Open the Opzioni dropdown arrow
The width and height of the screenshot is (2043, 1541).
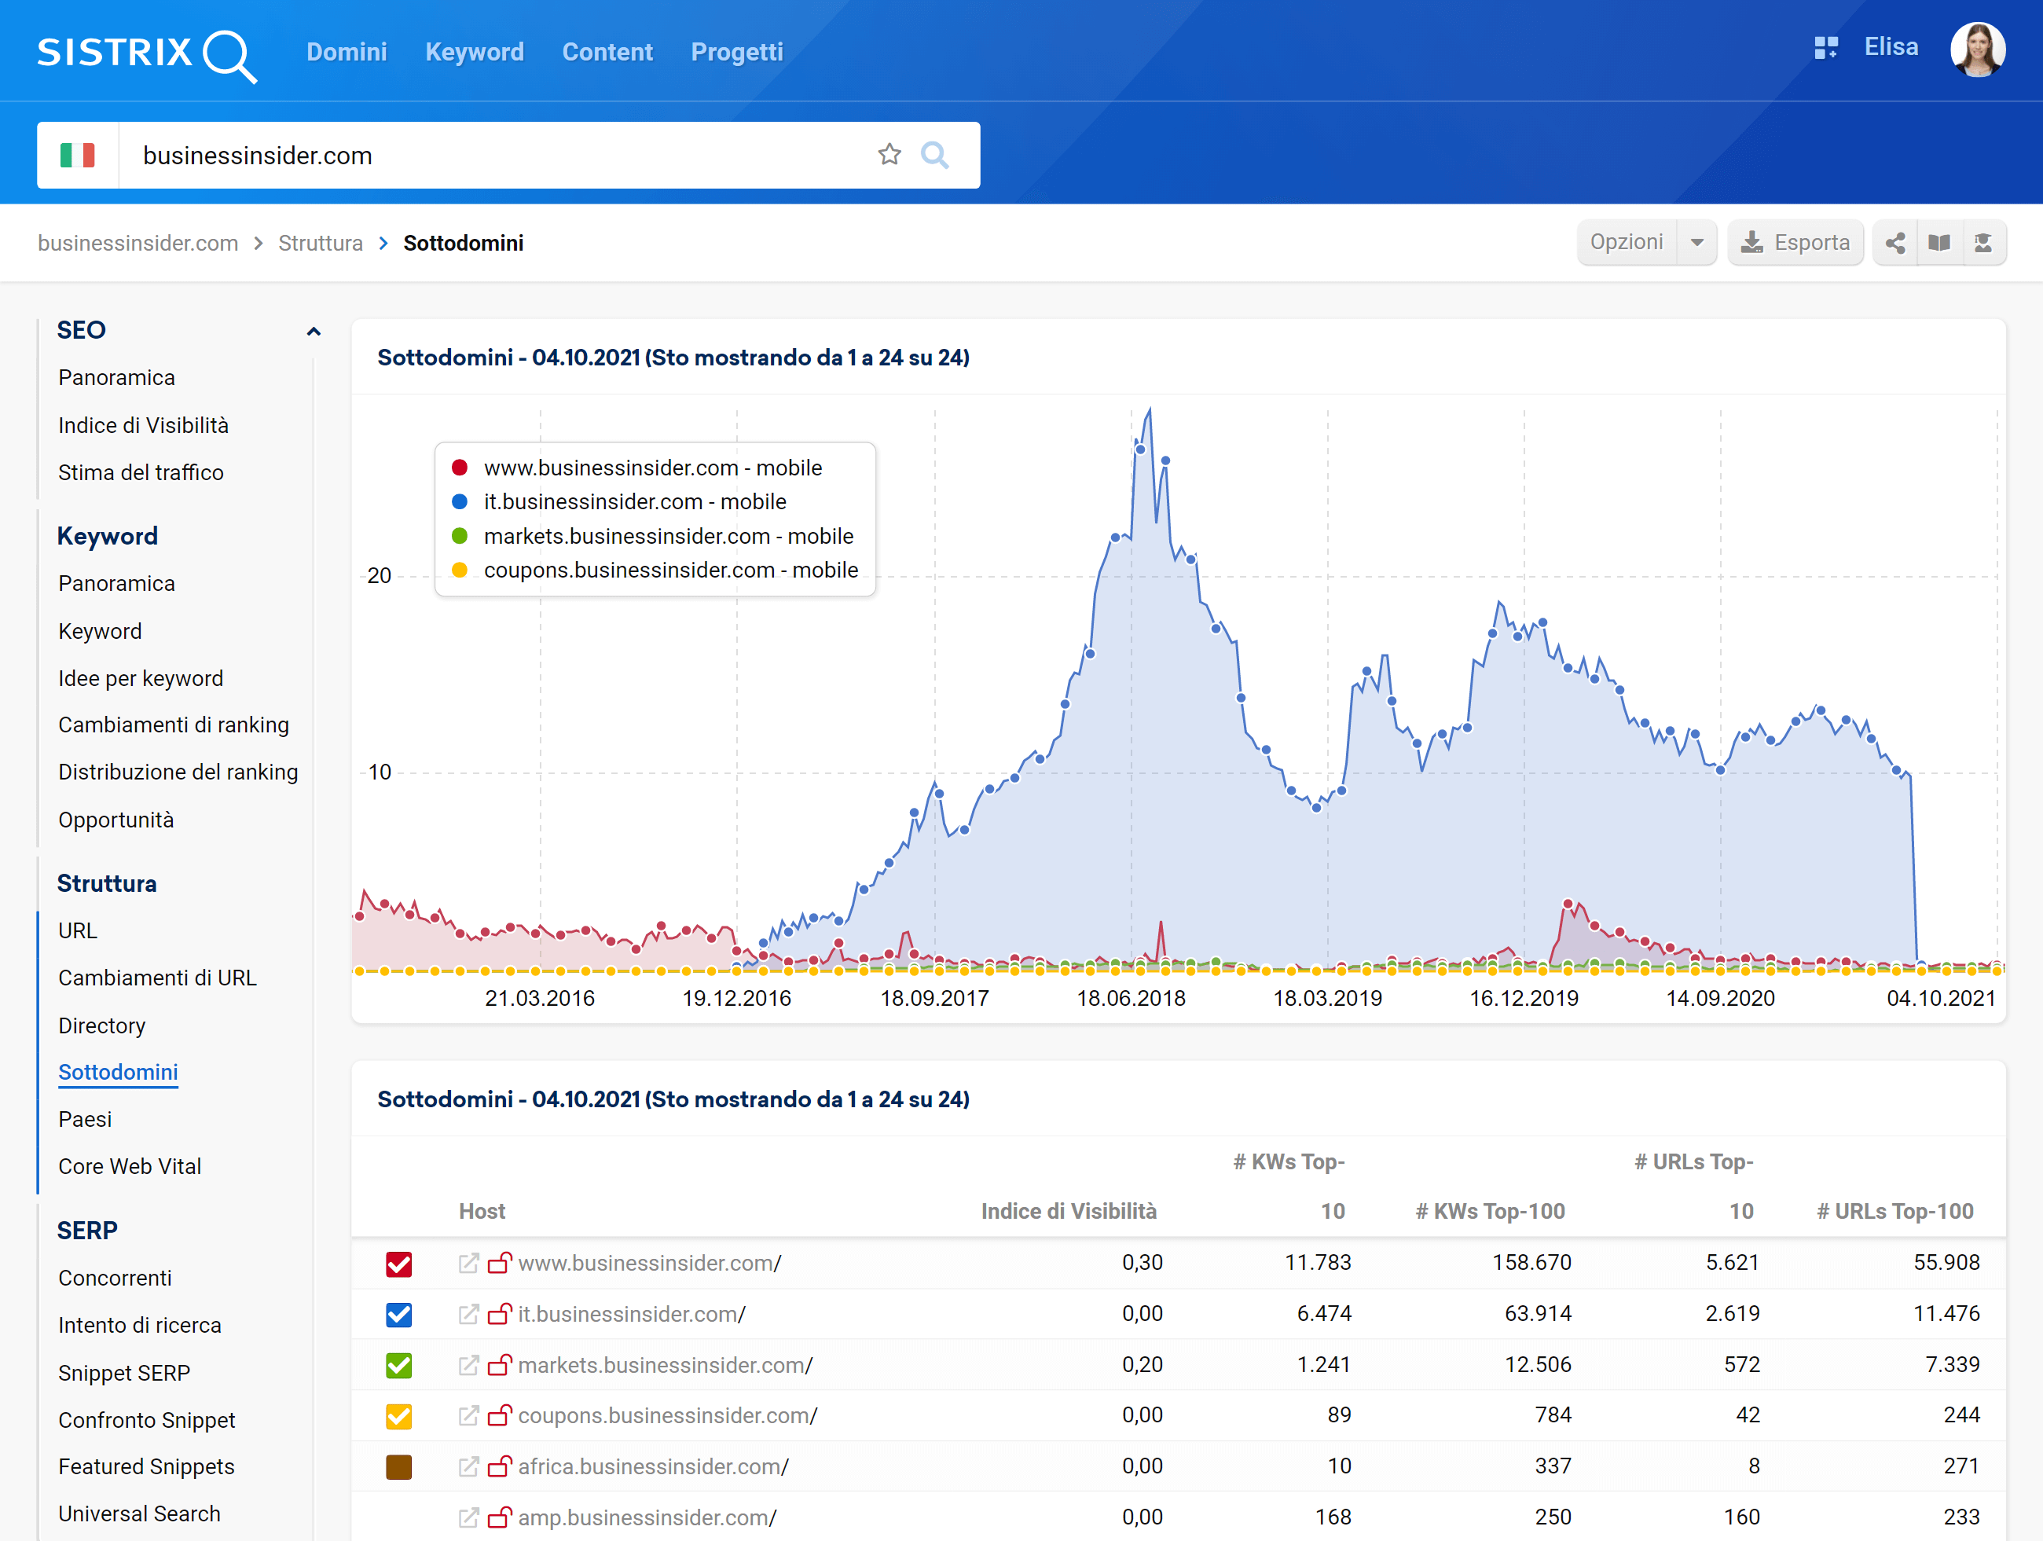(x=1696, y=243)
